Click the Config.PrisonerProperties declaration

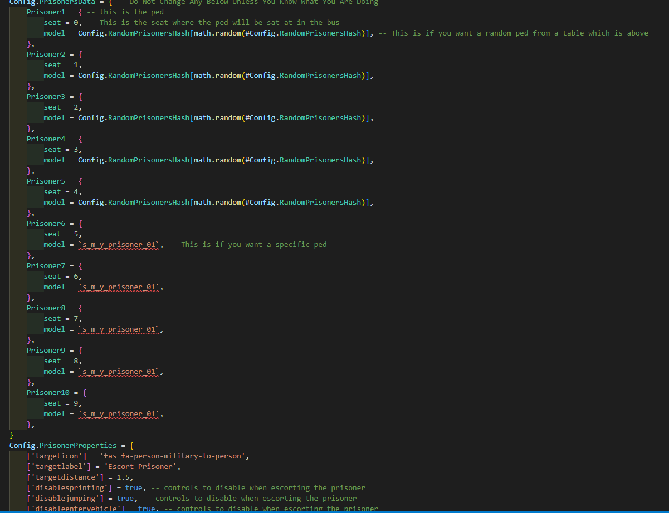click(63, 445)
